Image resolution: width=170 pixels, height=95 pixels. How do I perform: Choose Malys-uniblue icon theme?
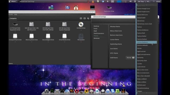pyautogui.click(x=142, y=82)
